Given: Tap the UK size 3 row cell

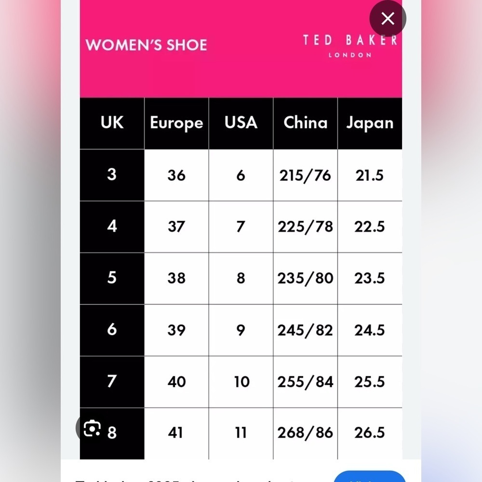Looking at the screenshot, I should point(112,175).
